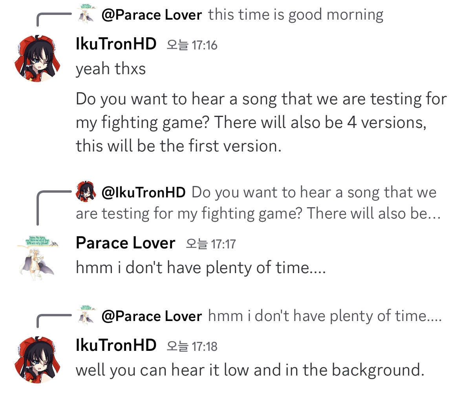The height and width of the screenshot is (394, 463).
Task: Select the 'well you can hear it low' message
Action: click(x=250, y=370)
